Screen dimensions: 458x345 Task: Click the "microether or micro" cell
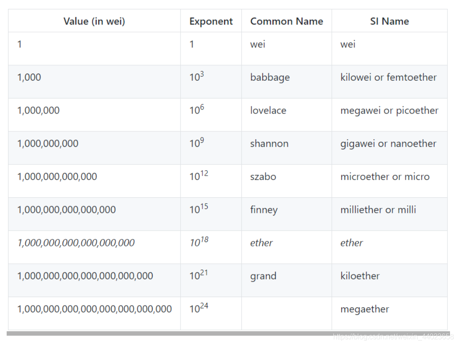(385, 176)
